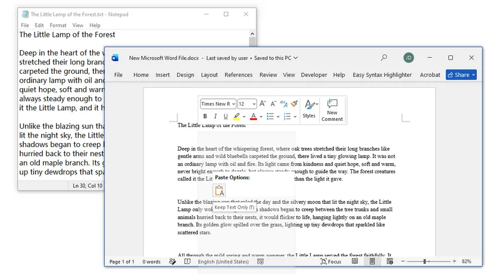Click the macro recording status bar icon

[261, 261]
